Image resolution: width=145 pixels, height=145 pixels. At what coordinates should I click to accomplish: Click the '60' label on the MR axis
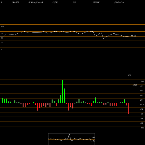coord(142,91)
